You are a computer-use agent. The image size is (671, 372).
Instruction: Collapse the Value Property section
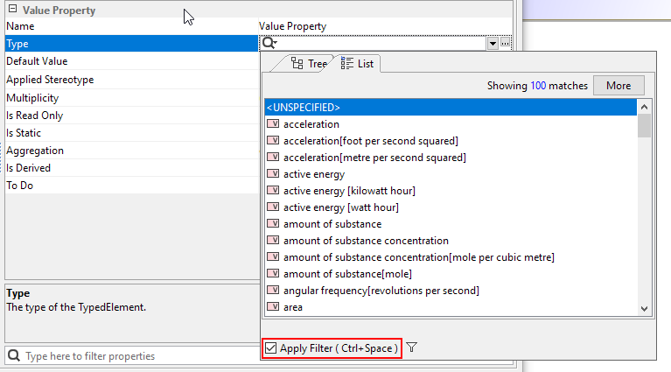pyautogui.click(x=12, y=10)
